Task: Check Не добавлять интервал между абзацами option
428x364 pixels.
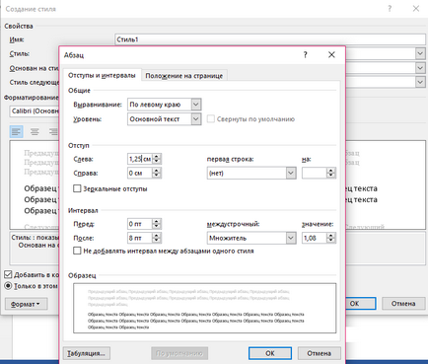Action: click(77, 251)
